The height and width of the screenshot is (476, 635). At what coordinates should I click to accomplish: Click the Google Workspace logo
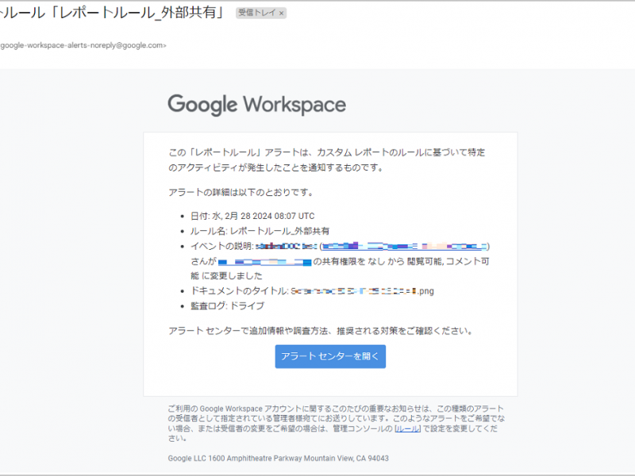coord(256,105)
